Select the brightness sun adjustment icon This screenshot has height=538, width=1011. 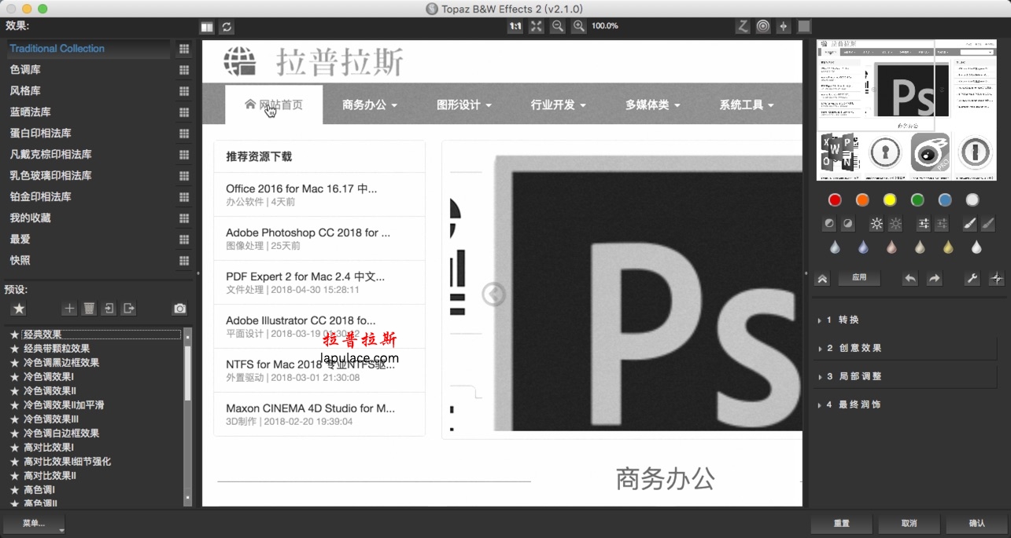pos(876,224)
